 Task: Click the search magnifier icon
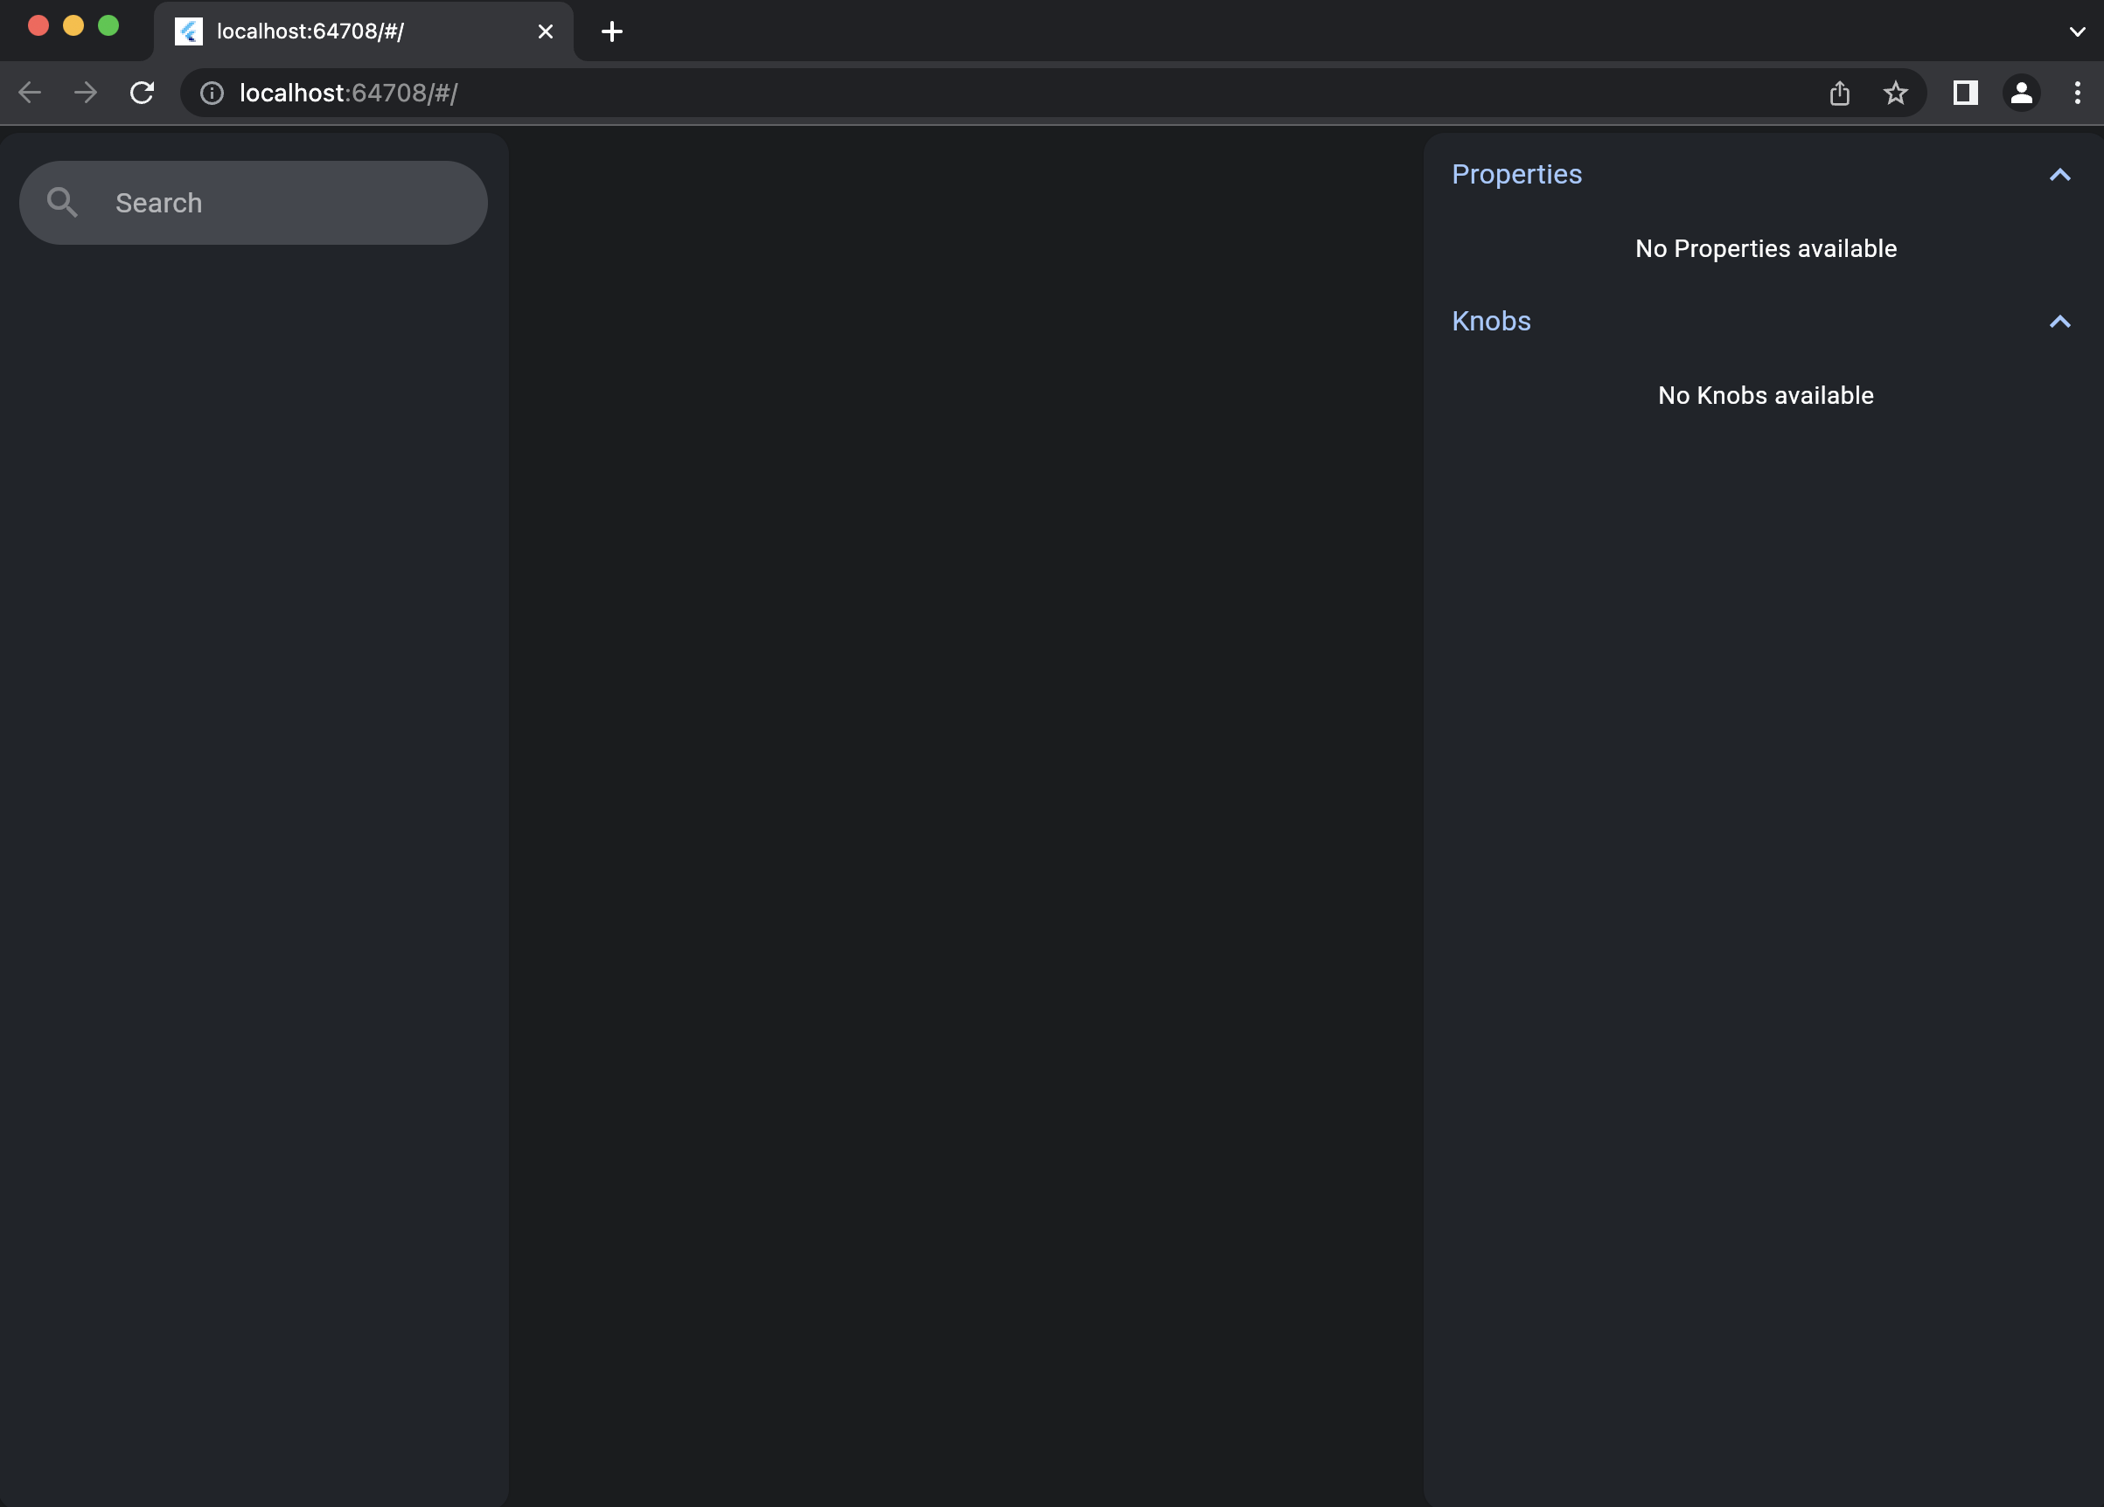tap(62, 202)
